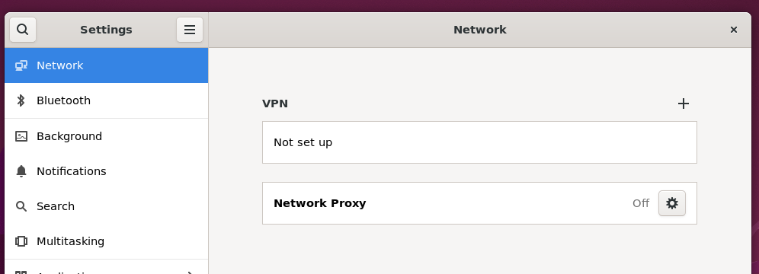Screen dimensions: 759x274
Task: Click the Settings title in header
Action: click(x=106, y=30)
